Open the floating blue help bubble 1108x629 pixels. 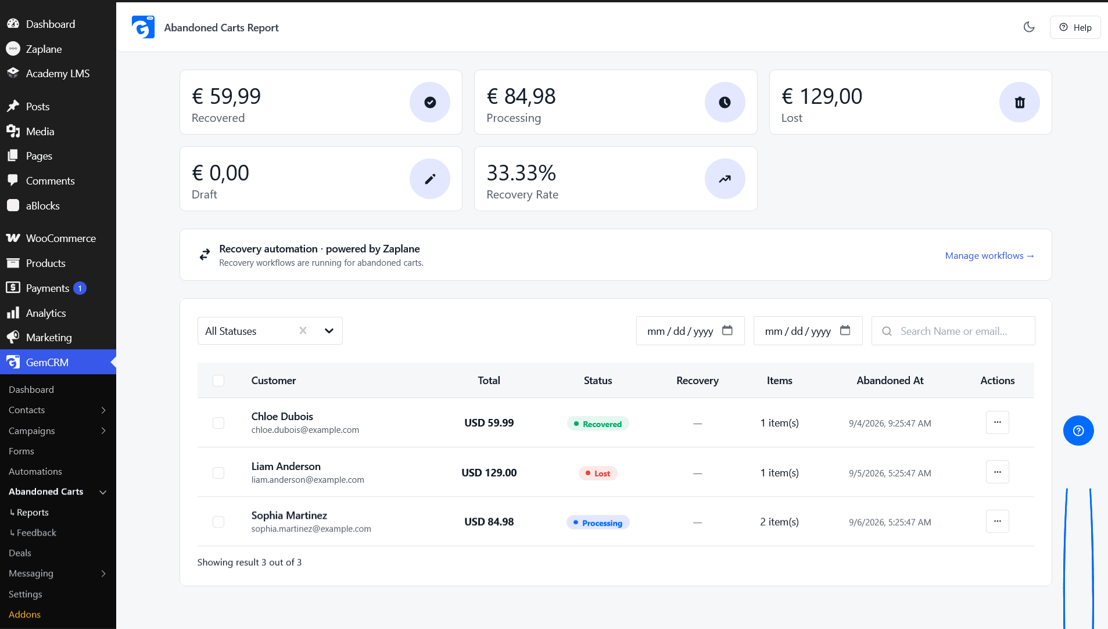(x=1078, y=431)
